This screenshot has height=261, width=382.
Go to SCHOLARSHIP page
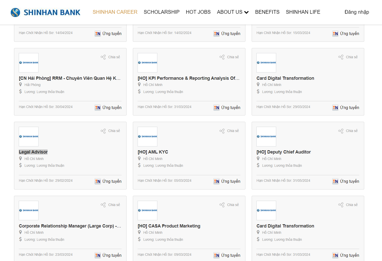162,12
